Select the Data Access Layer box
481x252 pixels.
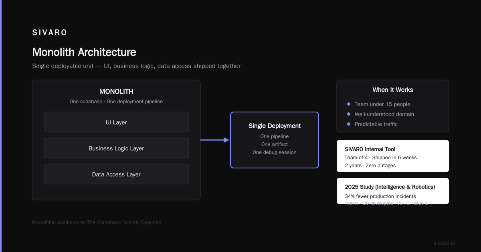coord(116,174)
